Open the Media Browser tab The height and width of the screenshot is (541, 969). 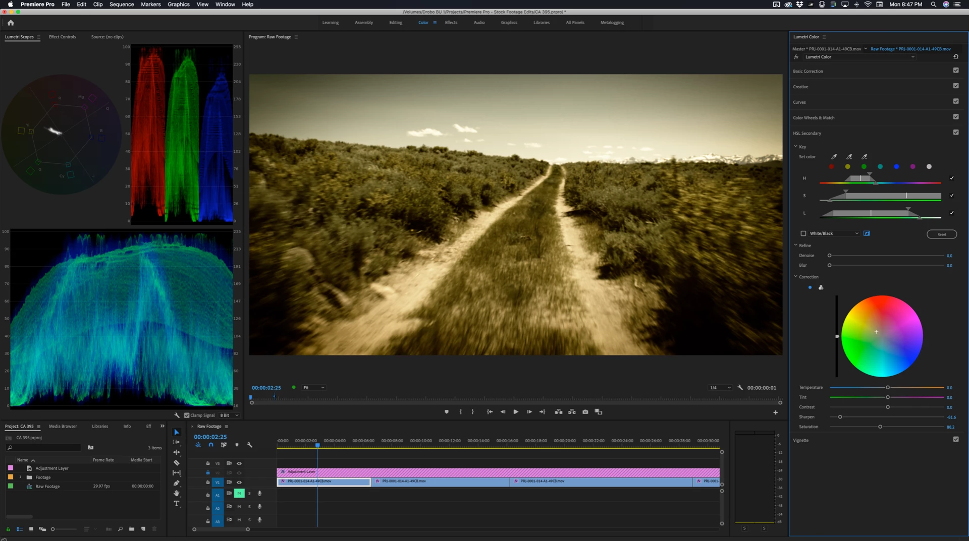[x=63, y=427]
